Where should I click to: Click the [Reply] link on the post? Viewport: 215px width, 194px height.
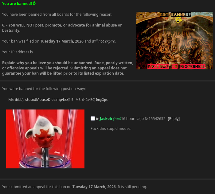pos(174,118)
